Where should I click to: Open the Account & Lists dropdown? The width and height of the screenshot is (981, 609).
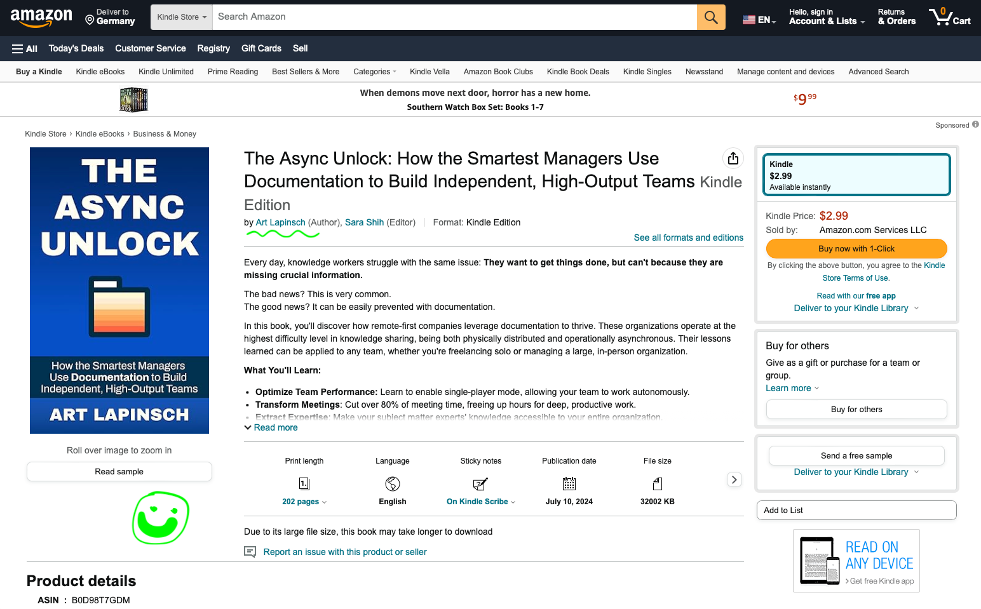click(827, 17)
